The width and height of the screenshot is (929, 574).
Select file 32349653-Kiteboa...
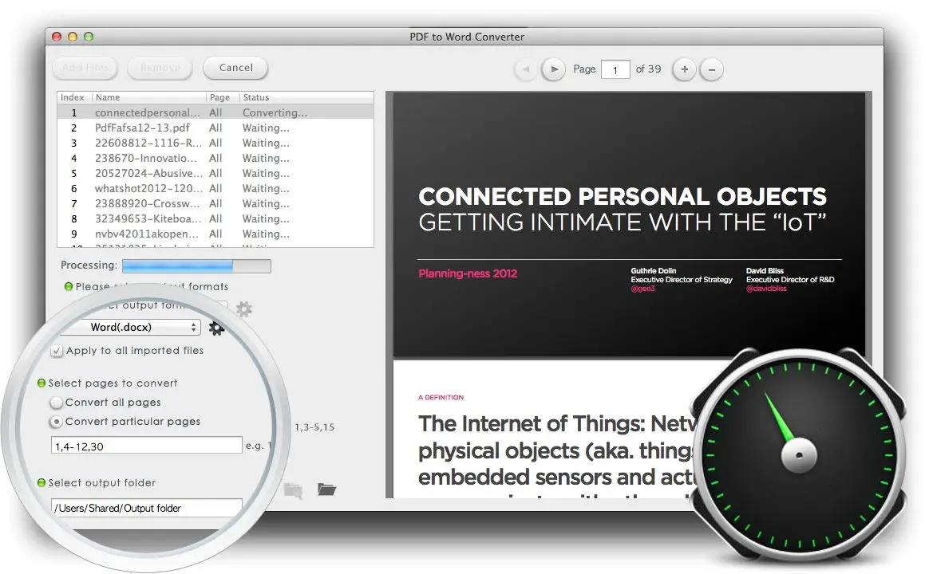[x=215, y=219]
